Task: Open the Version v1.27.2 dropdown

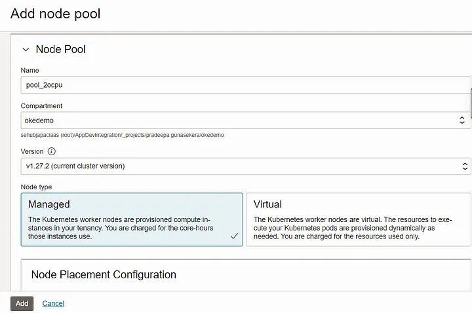Action: [246, 166]
